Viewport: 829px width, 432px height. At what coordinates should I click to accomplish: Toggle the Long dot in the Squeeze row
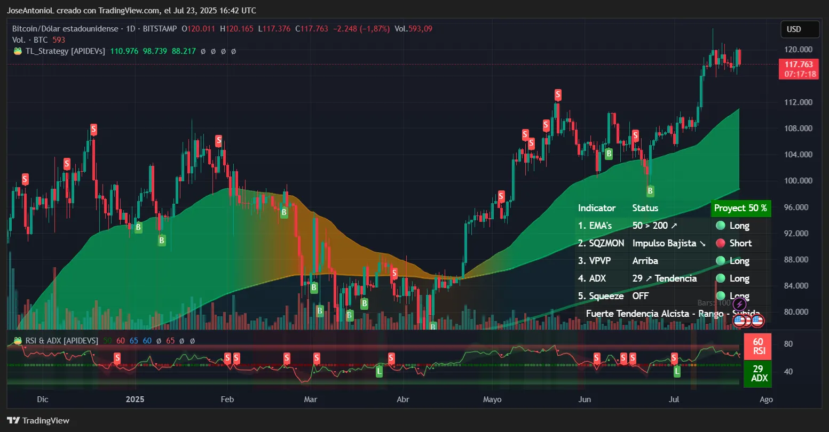coord(720,295)
